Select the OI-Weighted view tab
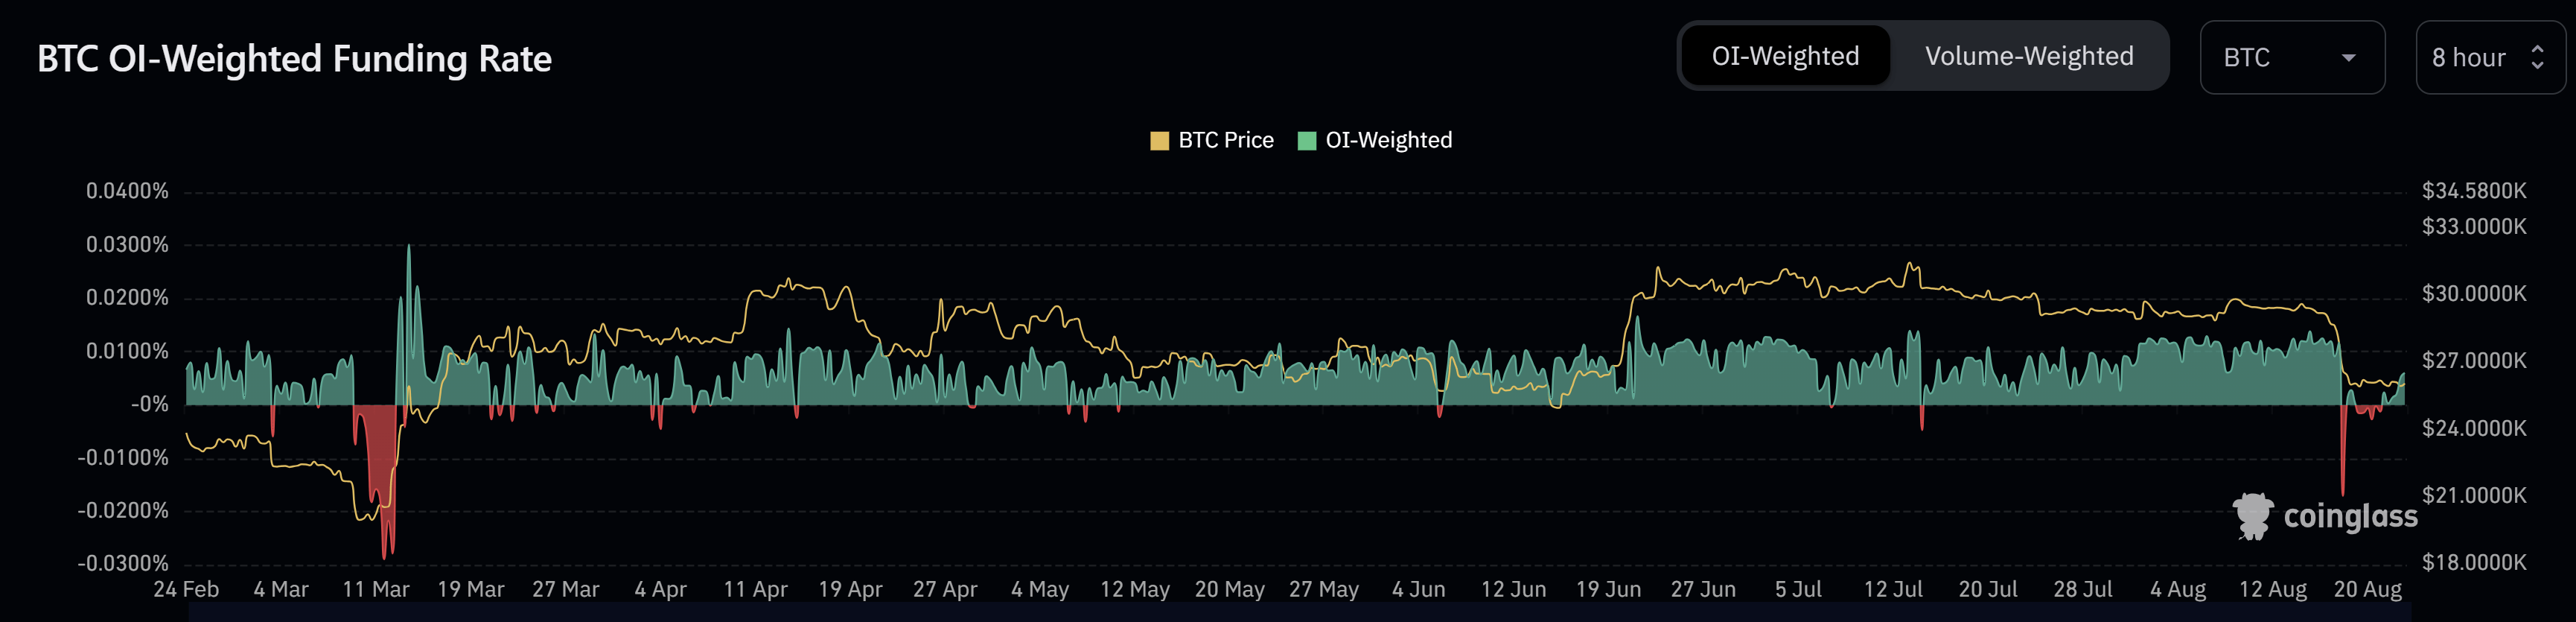Screen dimensions: 2576x622 [1785, 57]
